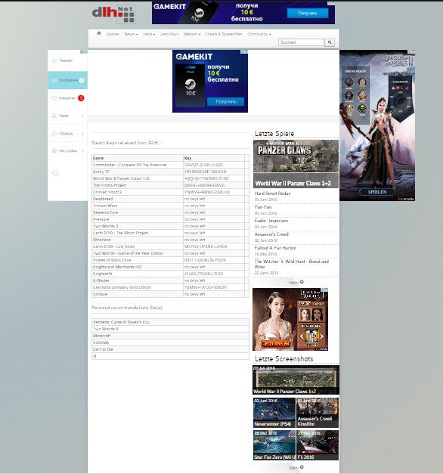Open the guests person icon in sidebar

click(54, 116)
